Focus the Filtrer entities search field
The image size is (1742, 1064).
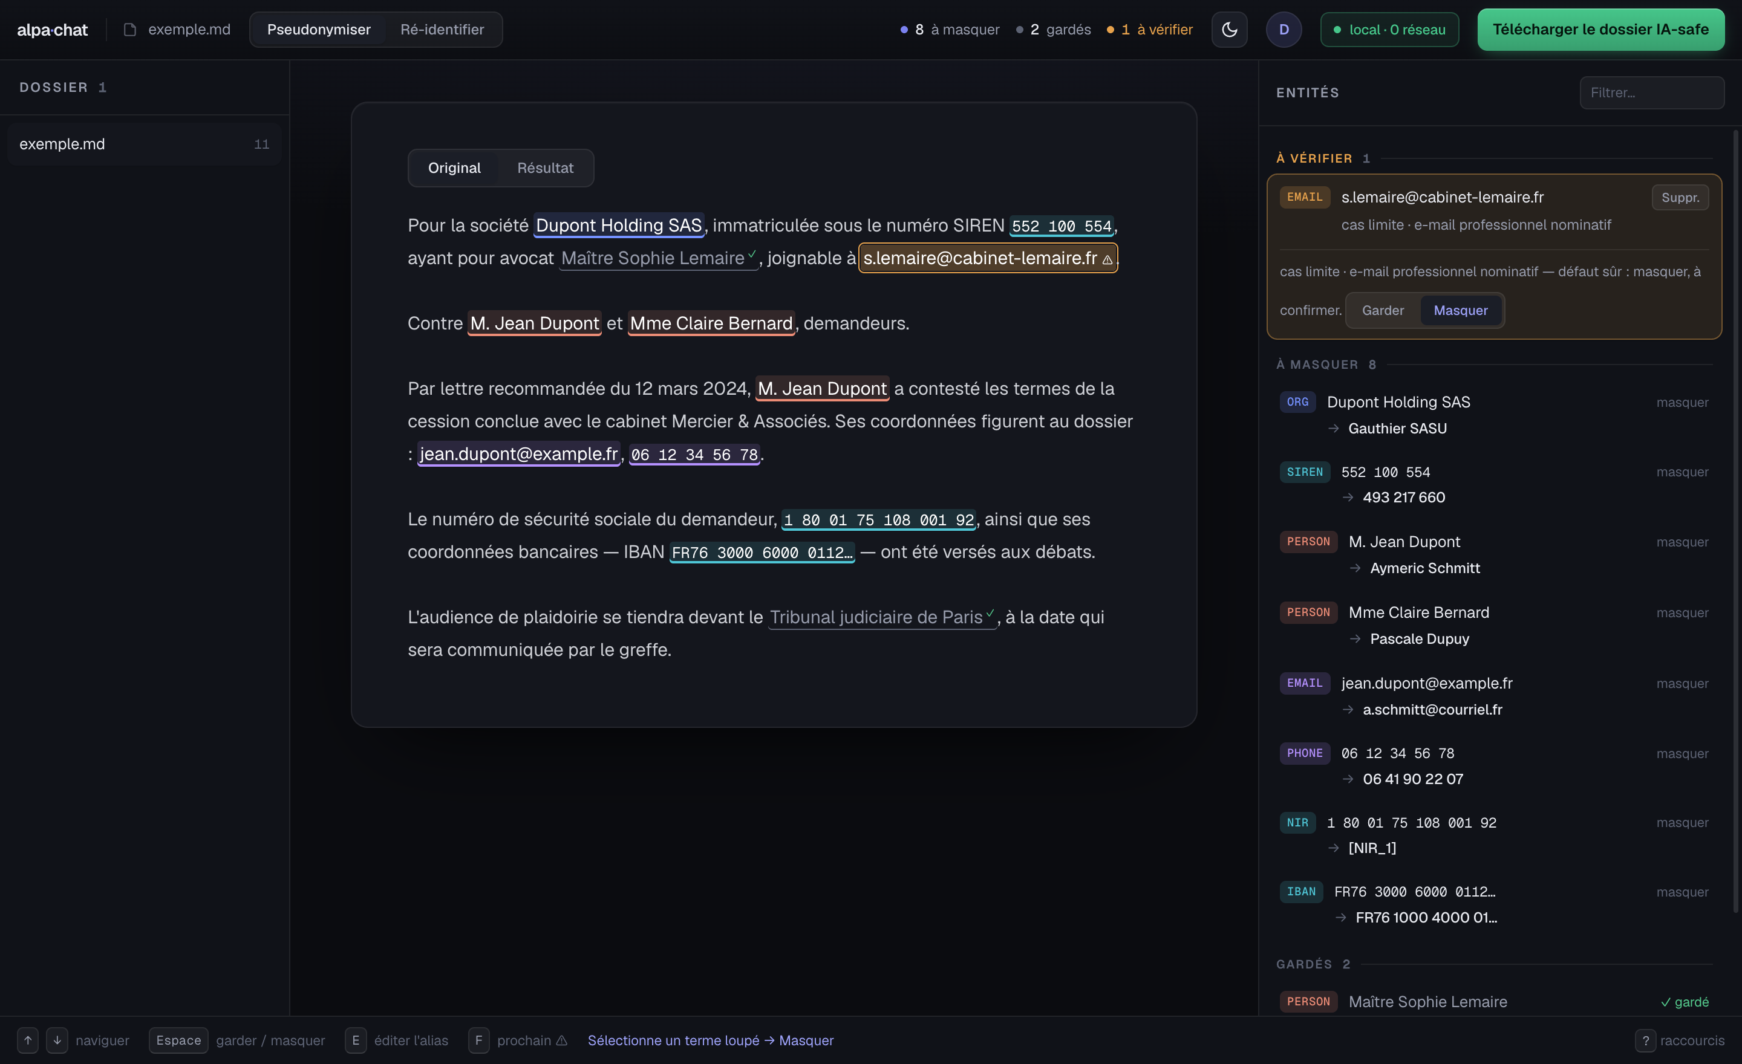point(1651,92)
